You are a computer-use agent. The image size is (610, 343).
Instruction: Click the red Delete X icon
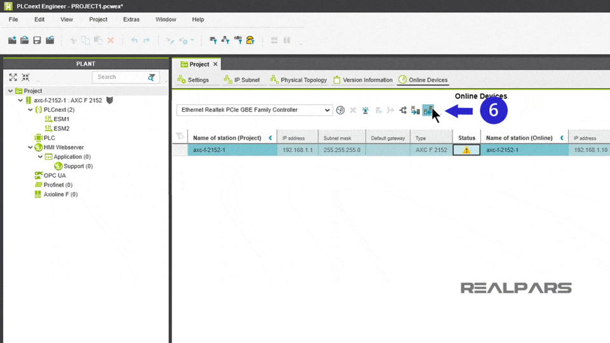[111, 40]
